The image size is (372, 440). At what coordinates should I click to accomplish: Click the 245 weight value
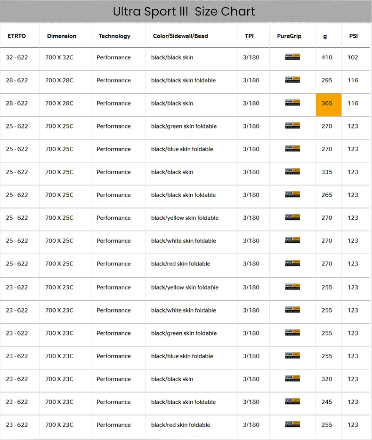(327, 402)
